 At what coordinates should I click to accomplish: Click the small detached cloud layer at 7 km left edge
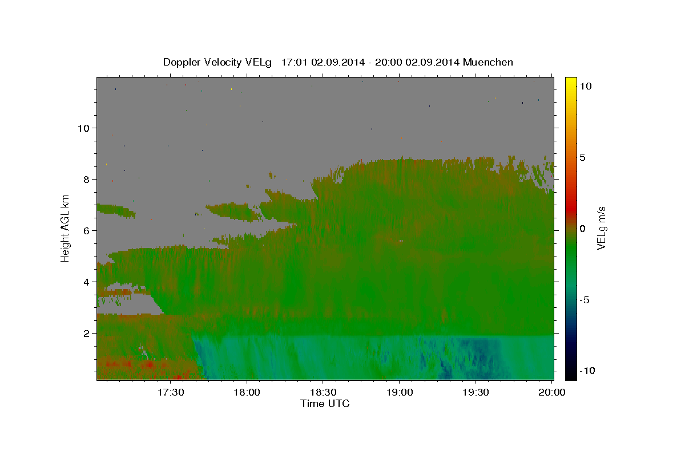click(116, 210)
